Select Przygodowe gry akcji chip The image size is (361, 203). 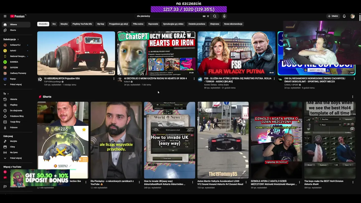coord(118,24)
